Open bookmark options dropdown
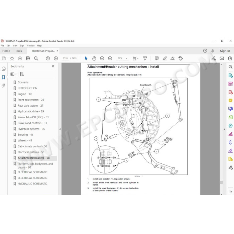Viewport: 234px width, 234px height. (13, 74)
